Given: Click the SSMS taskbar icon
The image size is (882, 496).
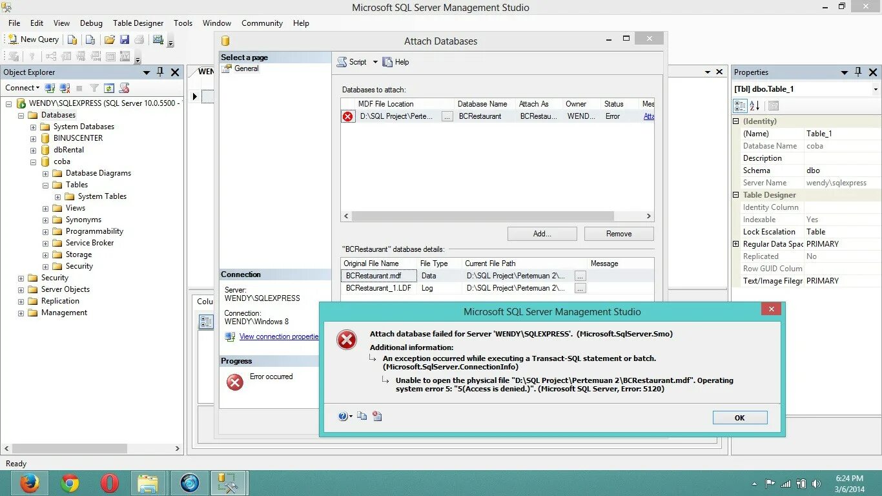Looking at the screenshot, I should pyautogui.click(x=228, y=483).
